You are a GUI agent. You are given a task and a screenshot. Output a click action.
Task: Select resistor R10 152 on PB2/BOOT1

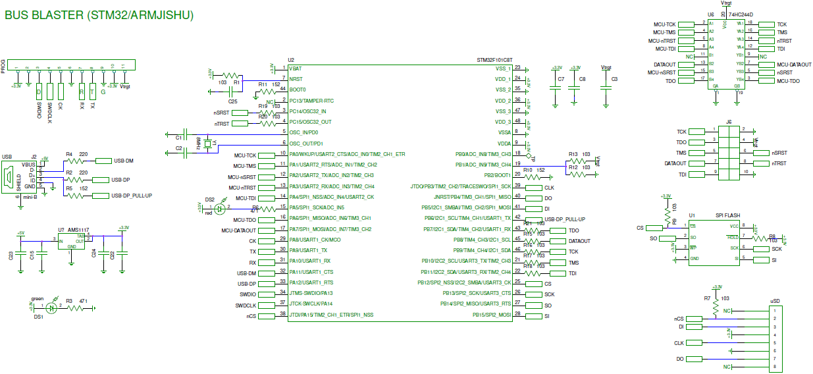tap(532, 176)
